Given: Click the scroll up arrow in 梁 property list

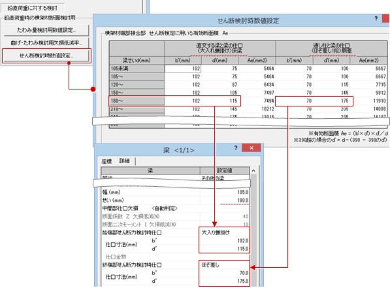Looking at the screenshot, I should 253,171.
